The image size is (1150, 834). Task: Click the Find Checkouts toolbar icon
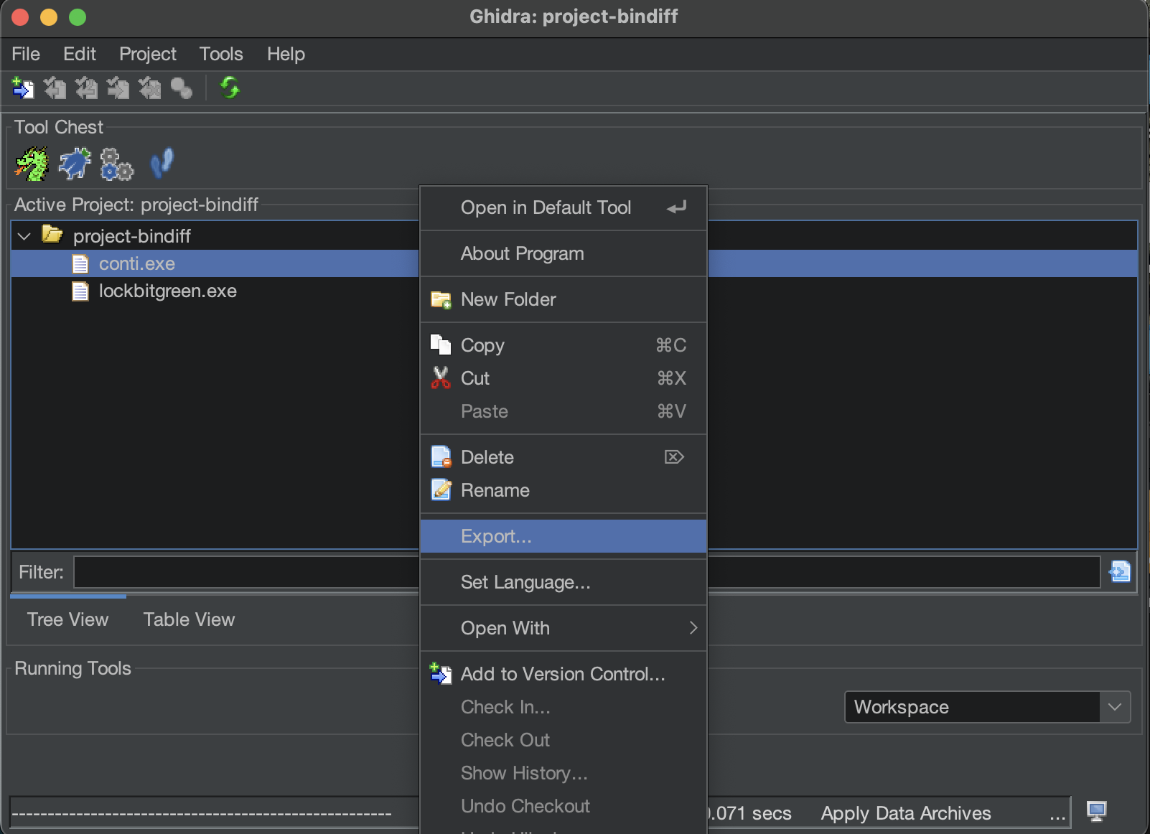pos(181,88)
